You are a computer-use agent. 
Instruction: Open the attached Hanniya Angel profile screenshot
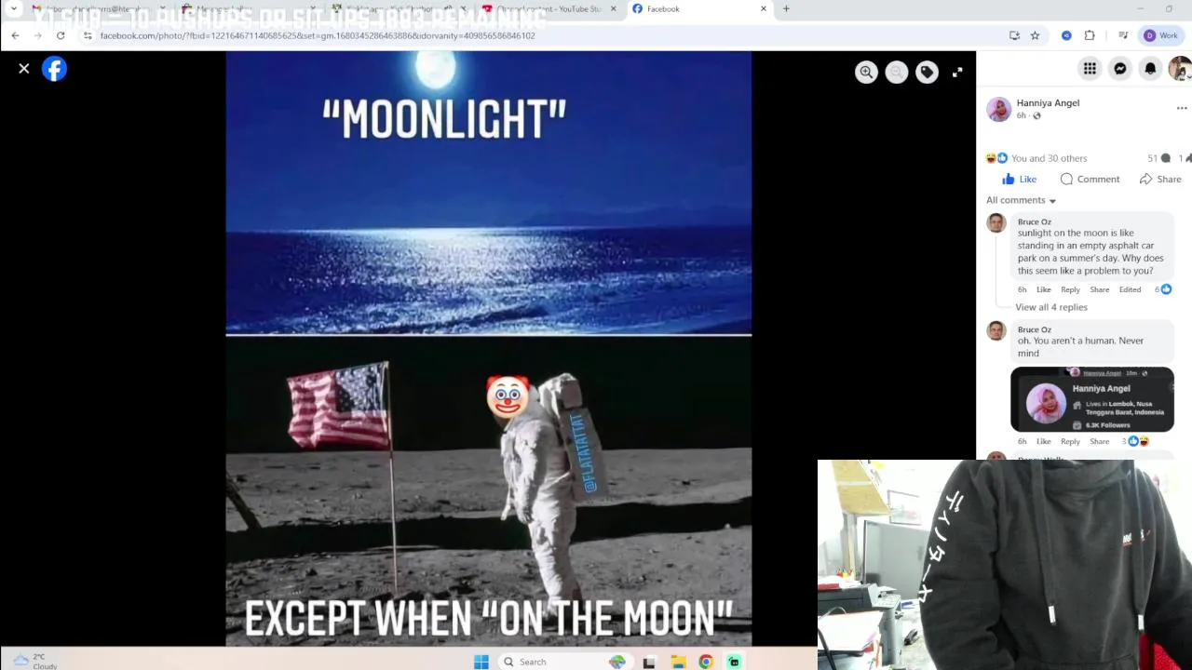[1092, 399]
